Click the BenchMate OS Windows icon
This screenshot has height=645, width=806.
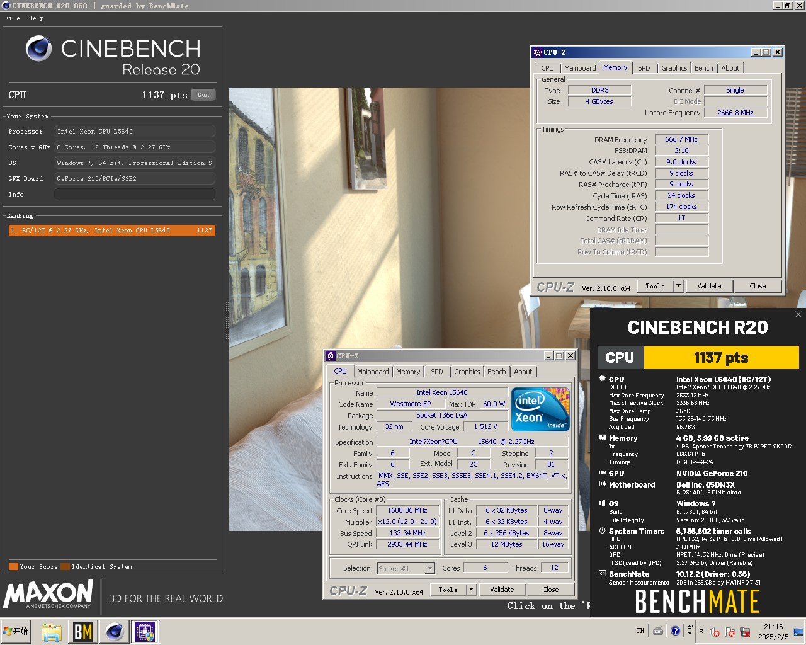coord(602,503)
